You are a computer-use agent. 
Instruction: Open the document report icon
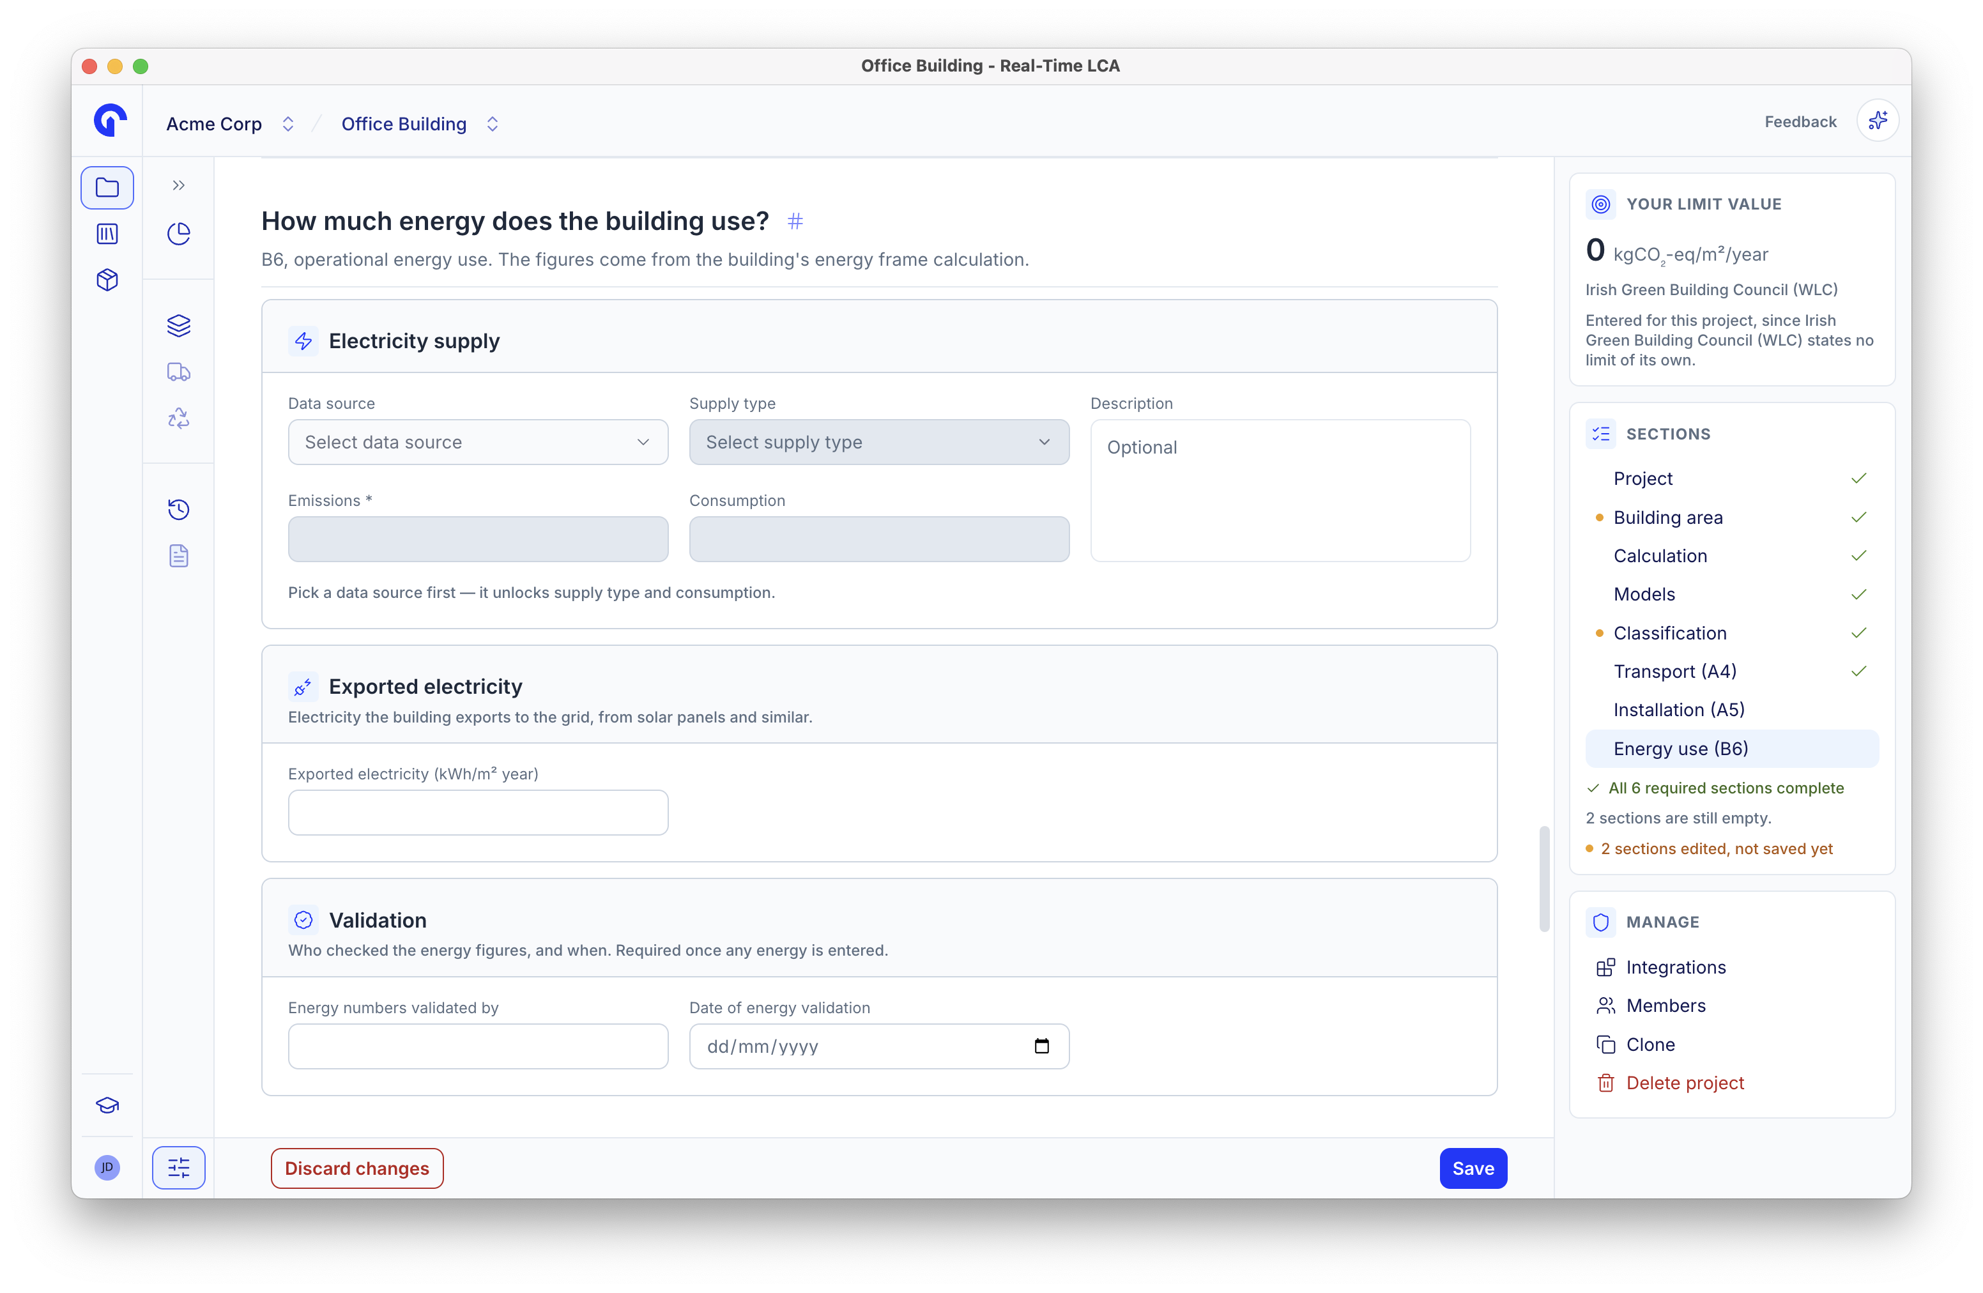(178, 556)
